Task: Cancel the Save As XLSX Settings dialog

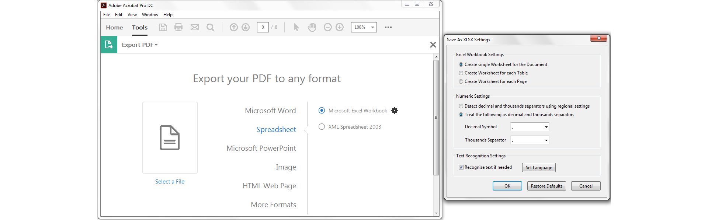Action: click(586, 186)
